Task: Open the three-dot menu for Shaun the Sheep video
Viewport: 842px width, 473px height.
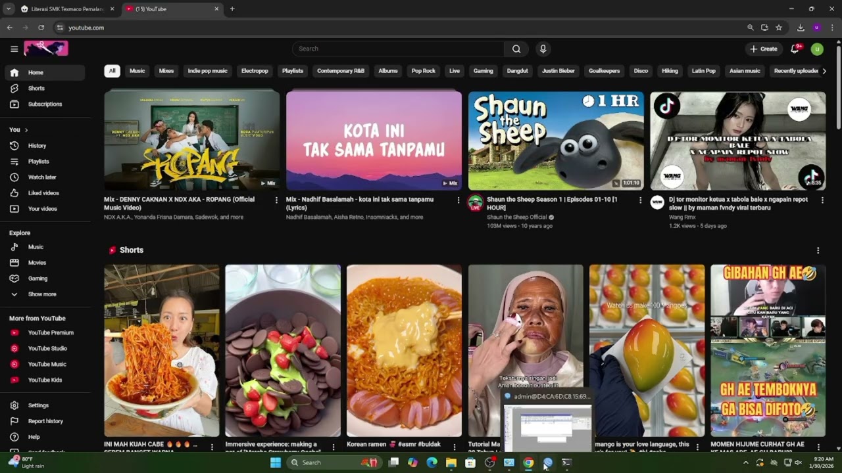Action: [x=641, y=200]
